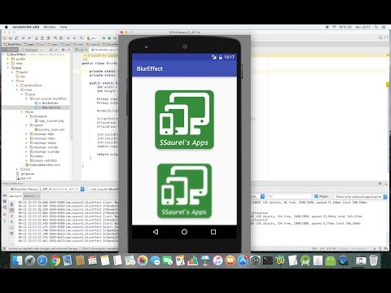The width and height of the screenshot is (391, 293).
Task: Click the BlurEffect breadcrumb
Action: (x=12, y=44)
